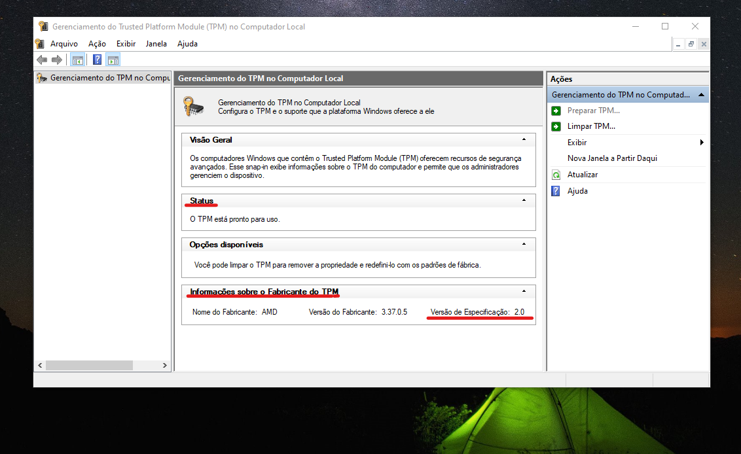The width and height of the screenshot is (741, 454).
Task: Collapse the Gerenciamento do TPM actions group
Action: pos(701,95)
